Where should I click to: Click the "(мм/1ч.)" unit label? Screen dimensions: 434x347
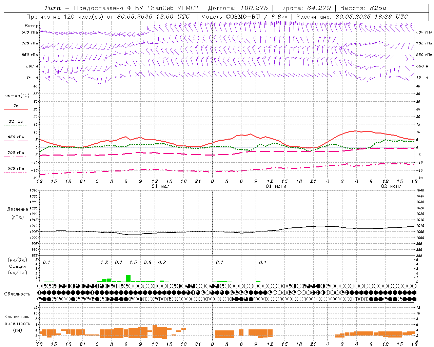17,273
